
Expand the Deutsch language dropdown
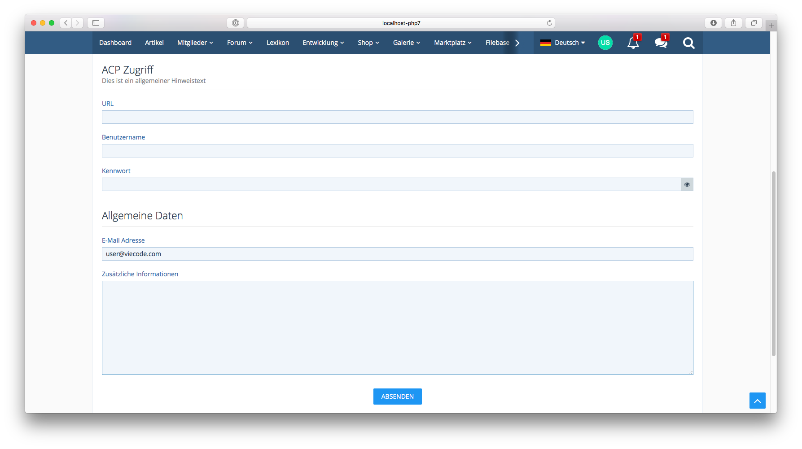tap(563, 43)
